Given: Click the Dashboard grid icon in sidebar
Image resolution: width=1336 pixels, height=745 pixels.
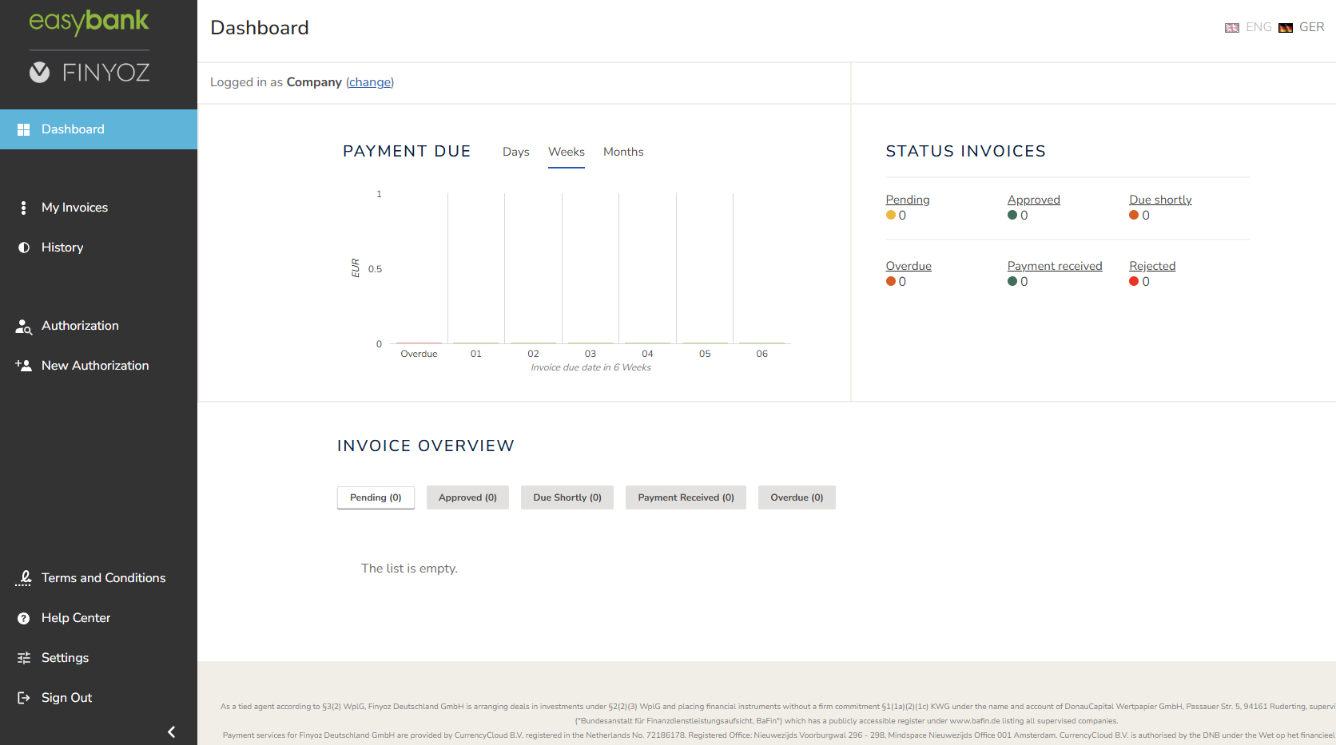Looking at the screenshot, I should (x=24, y=129).
